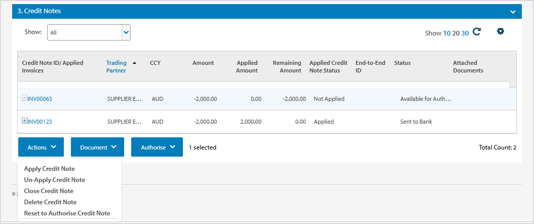Collapse the 3. Credit Notes section chevron
The height and width of the screenshot is (224, 534).
point(513,12)
